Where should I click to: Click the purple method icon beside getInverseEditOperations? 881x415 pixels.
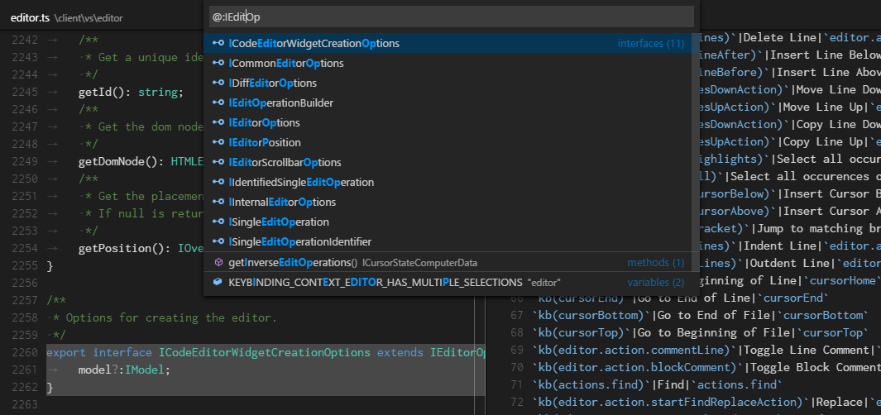pos(218,263)
